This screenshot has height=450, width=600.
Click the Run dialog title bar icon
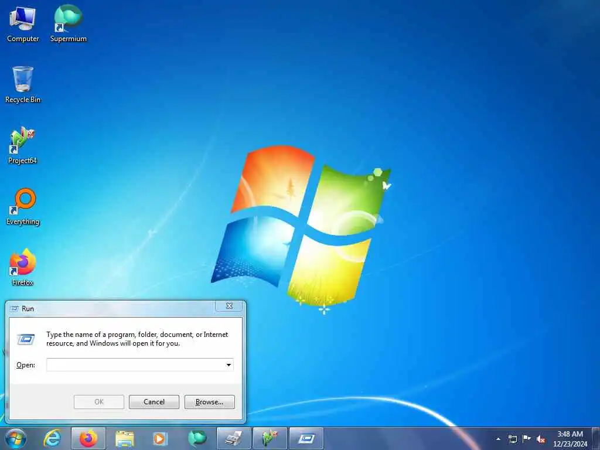15,308
